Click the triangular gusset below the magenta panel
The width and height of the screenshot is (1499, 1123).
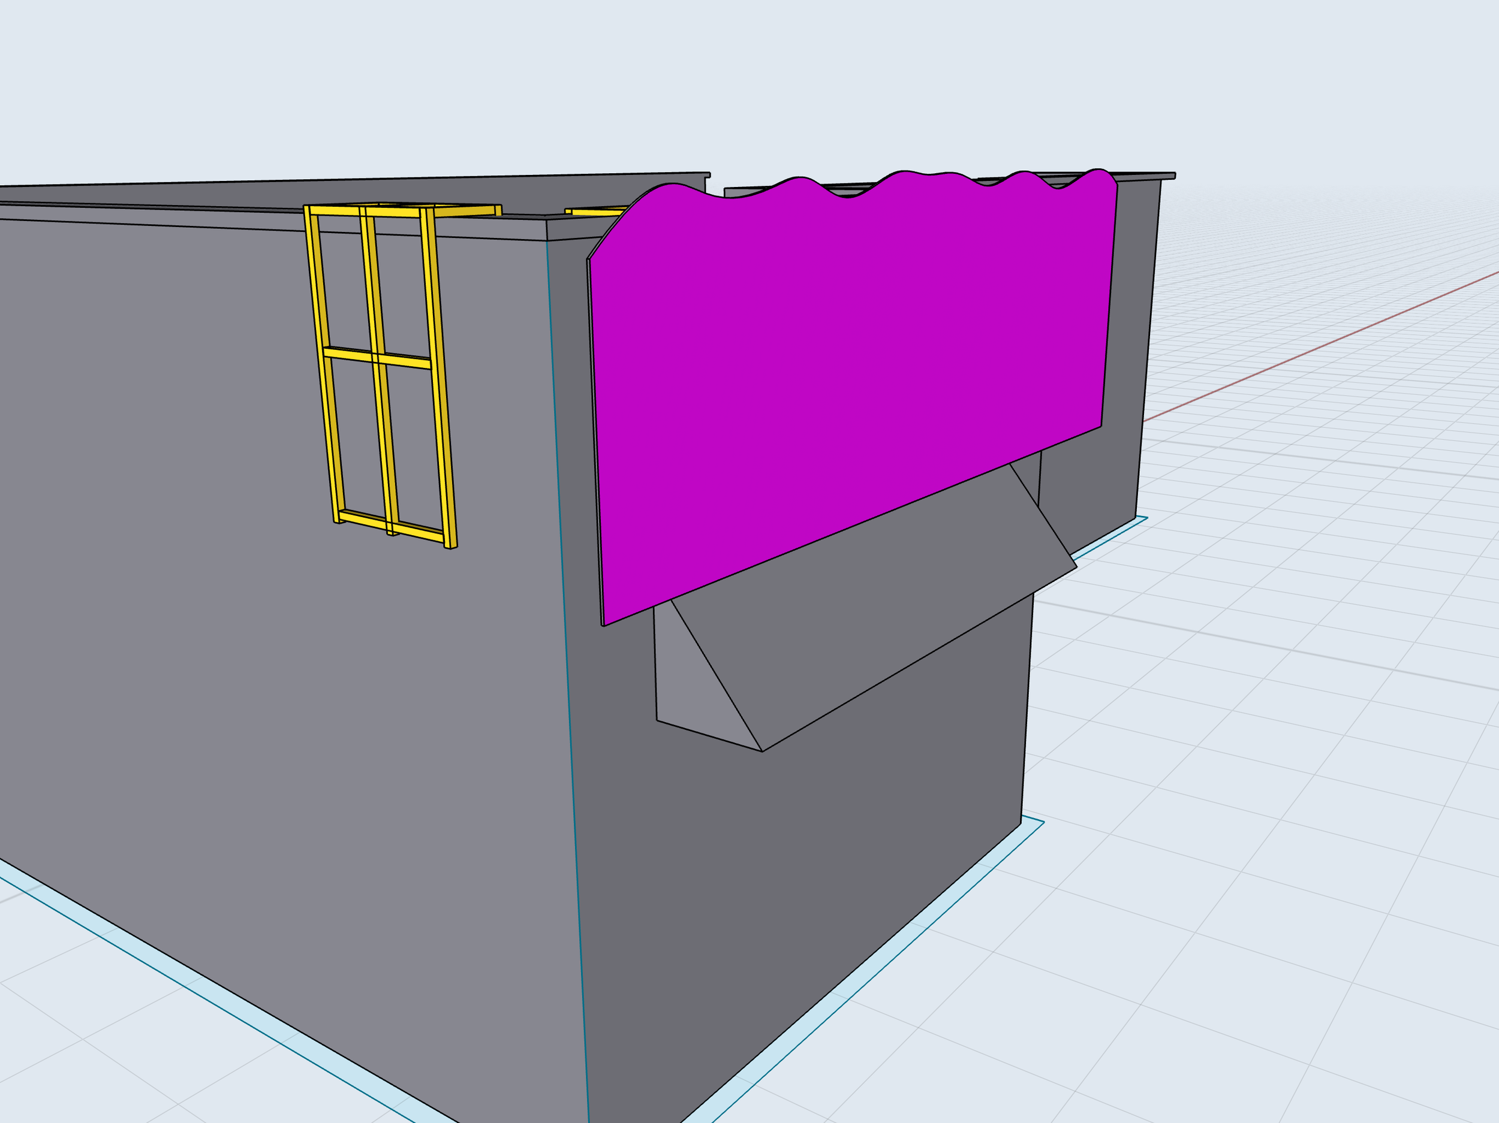(x=691, y=677)
